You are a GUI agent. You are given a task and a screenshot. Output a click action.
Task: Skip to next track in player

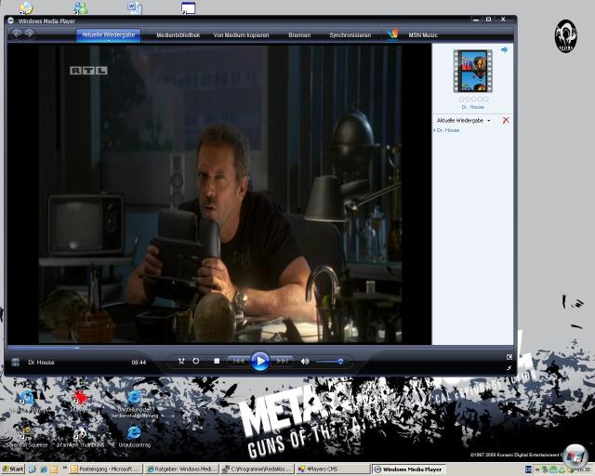(x=282, y=361)
